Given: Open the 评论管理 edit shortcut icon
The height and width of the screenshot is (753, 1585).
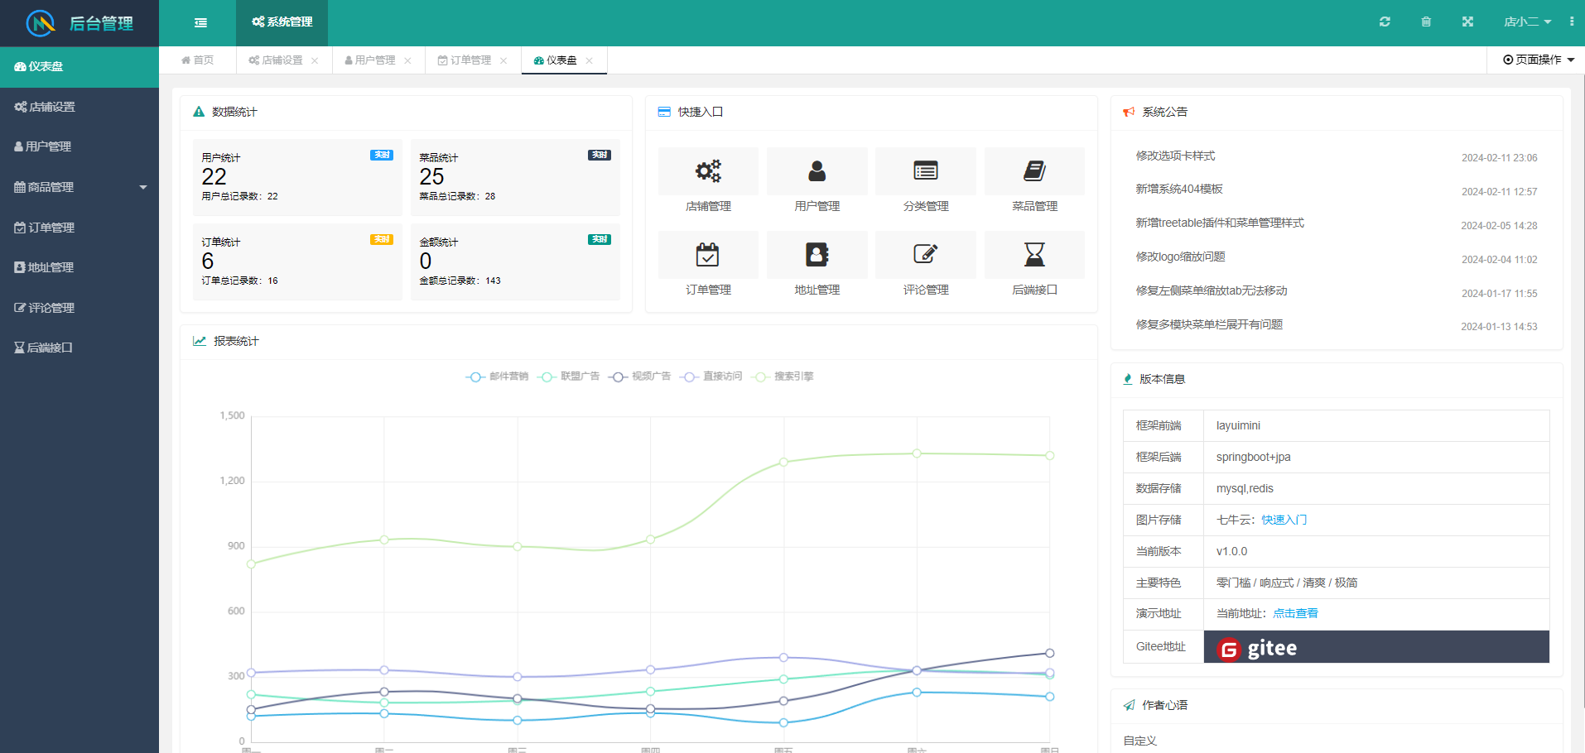Looking at the screenshot, I should pos(925,255).
